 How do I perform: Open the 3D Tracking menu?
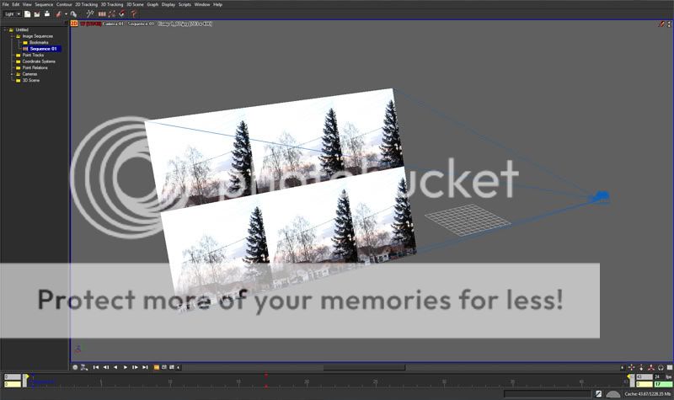[x=112, y=4]
